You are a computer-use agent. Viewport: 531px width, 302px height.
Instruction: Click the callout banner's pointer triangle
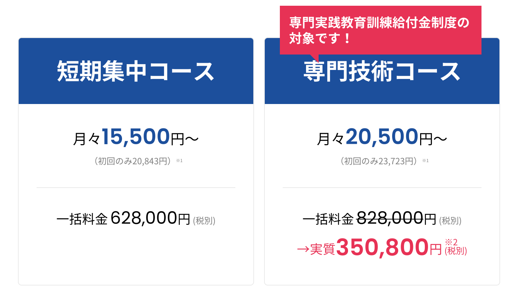tap(314, 58)
